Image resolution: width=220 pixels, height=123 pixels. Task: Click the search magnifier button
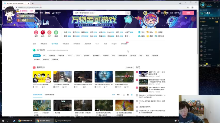pos(128,13)
